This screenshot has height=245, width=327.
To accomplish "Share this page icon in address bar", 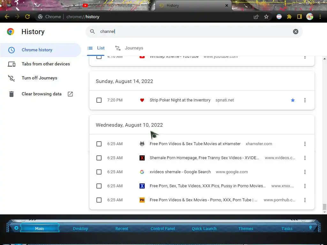I will (x=256, y=17).
